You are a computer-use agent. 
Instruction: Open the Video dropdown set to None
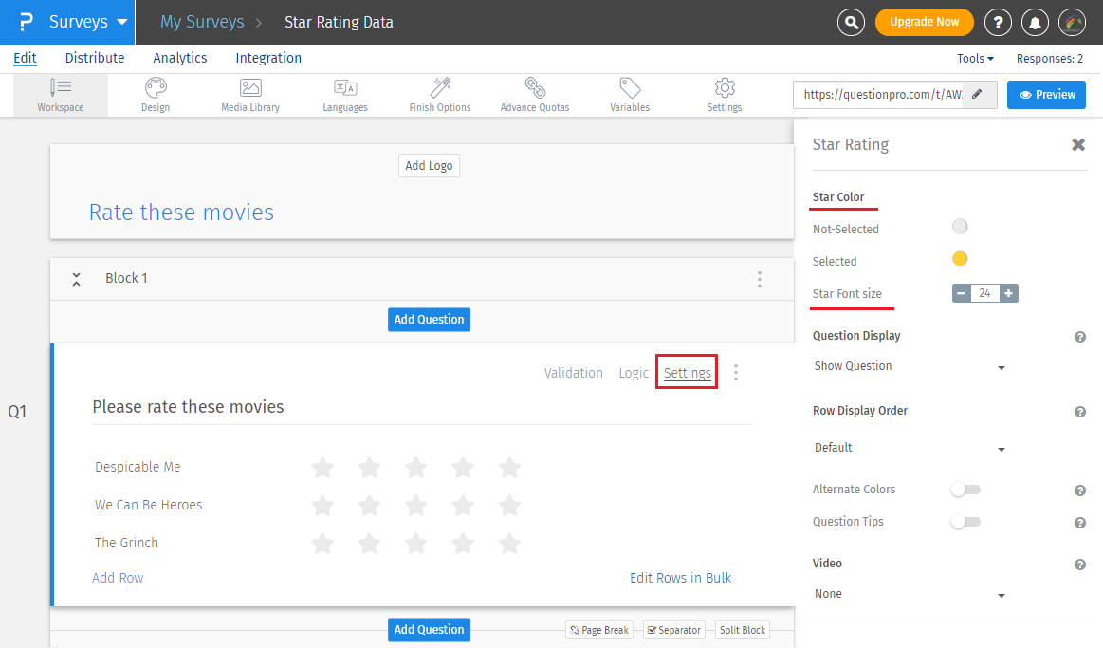tap(909, 594)
